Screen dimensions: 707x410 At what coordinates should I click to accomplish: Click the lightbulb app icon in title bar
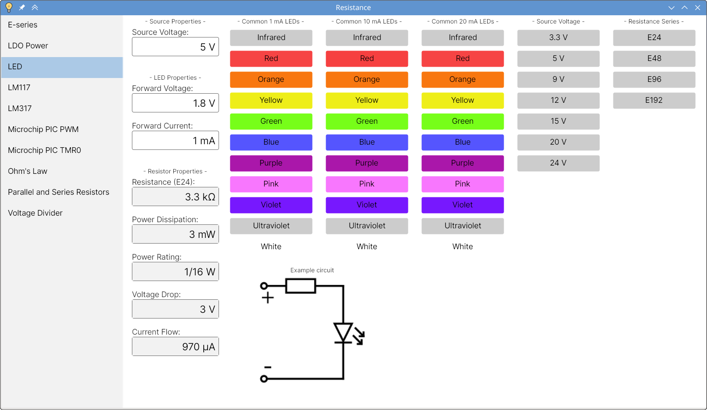click(x=9, y=7)
